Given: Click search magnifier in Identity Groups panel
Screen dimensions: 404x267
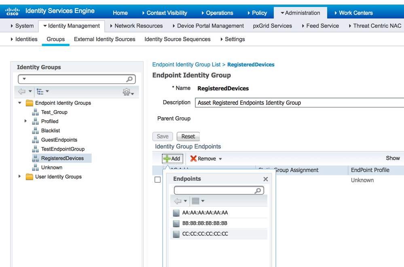Looking at the screenshot, I should pyautogui.click(x=129, y=79).
